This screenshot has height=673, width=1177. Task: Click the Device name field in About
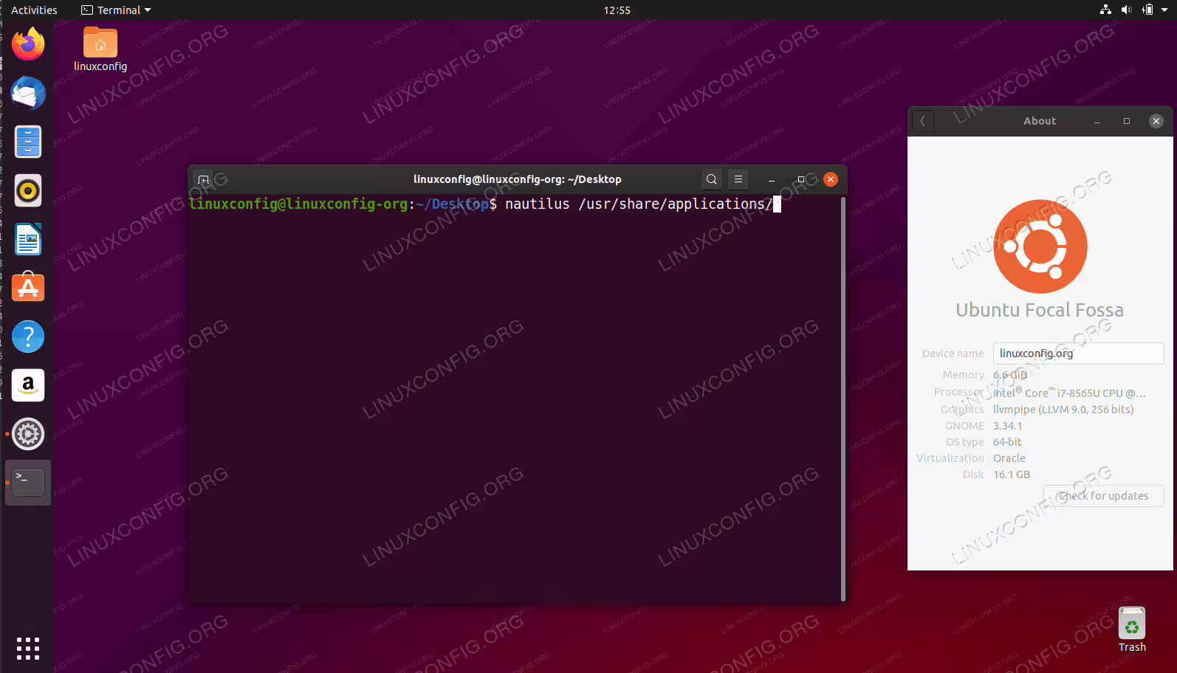[x=1078, y=353]
